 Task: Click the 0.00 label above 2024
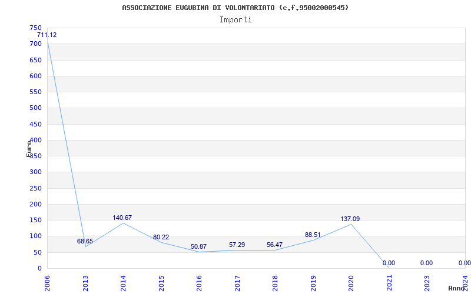coord(465,263)
